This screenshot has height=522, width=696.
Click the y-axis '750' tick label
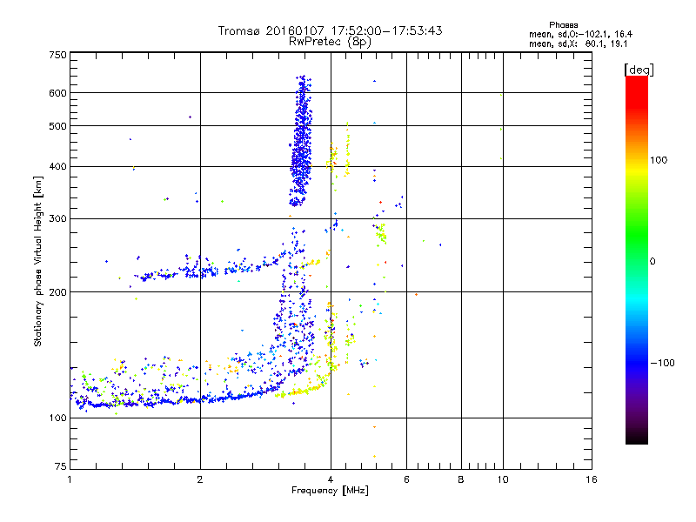[x=57, y=55]
